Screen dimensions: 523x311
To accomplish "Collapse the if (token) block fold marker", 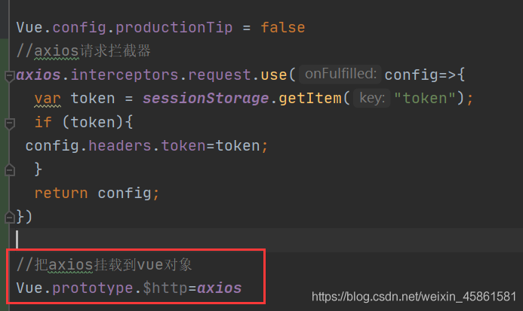I will [x=10, y=123].
